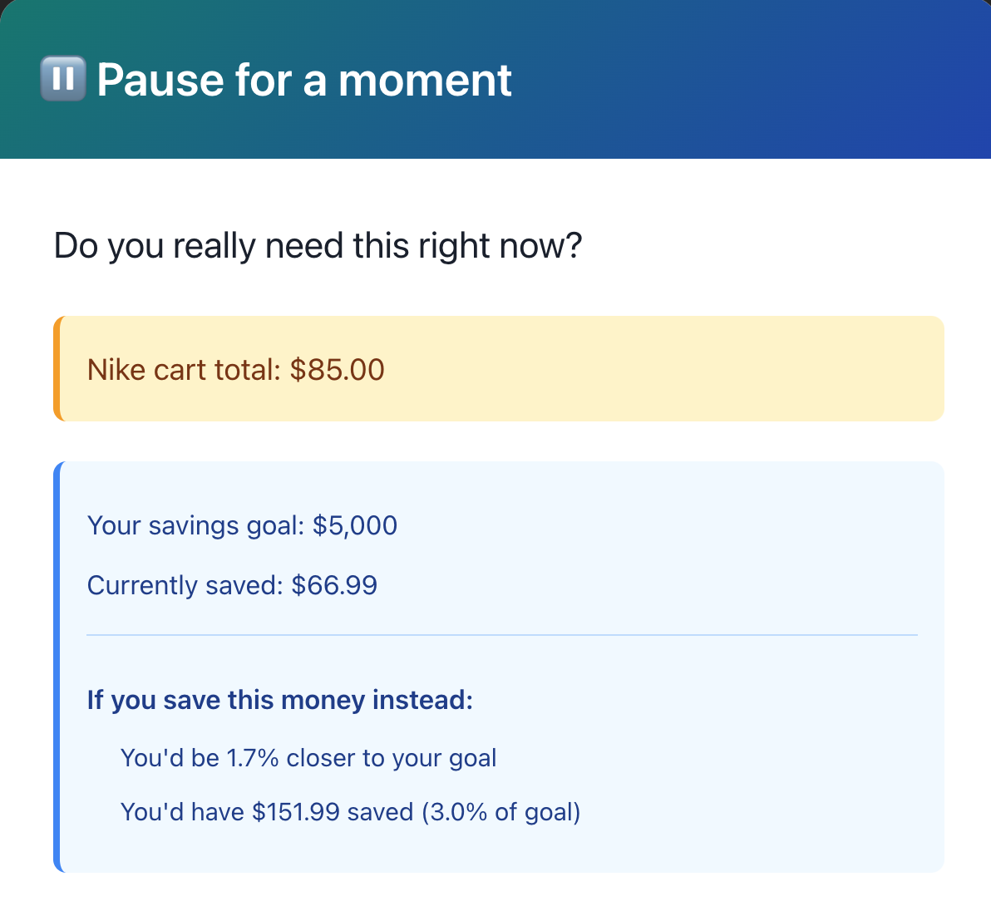
Task: Select the Pause for a moment header banner
Action: [x=495, y=79]
